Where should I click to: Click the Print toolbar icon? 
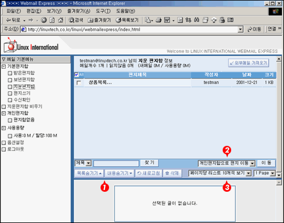point(158,20)
